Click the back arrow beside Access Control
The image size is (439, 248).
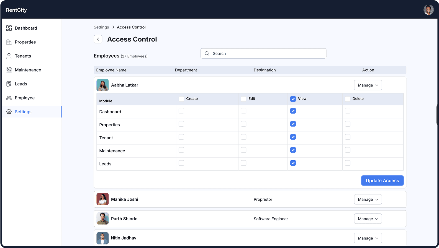[98, 39]
